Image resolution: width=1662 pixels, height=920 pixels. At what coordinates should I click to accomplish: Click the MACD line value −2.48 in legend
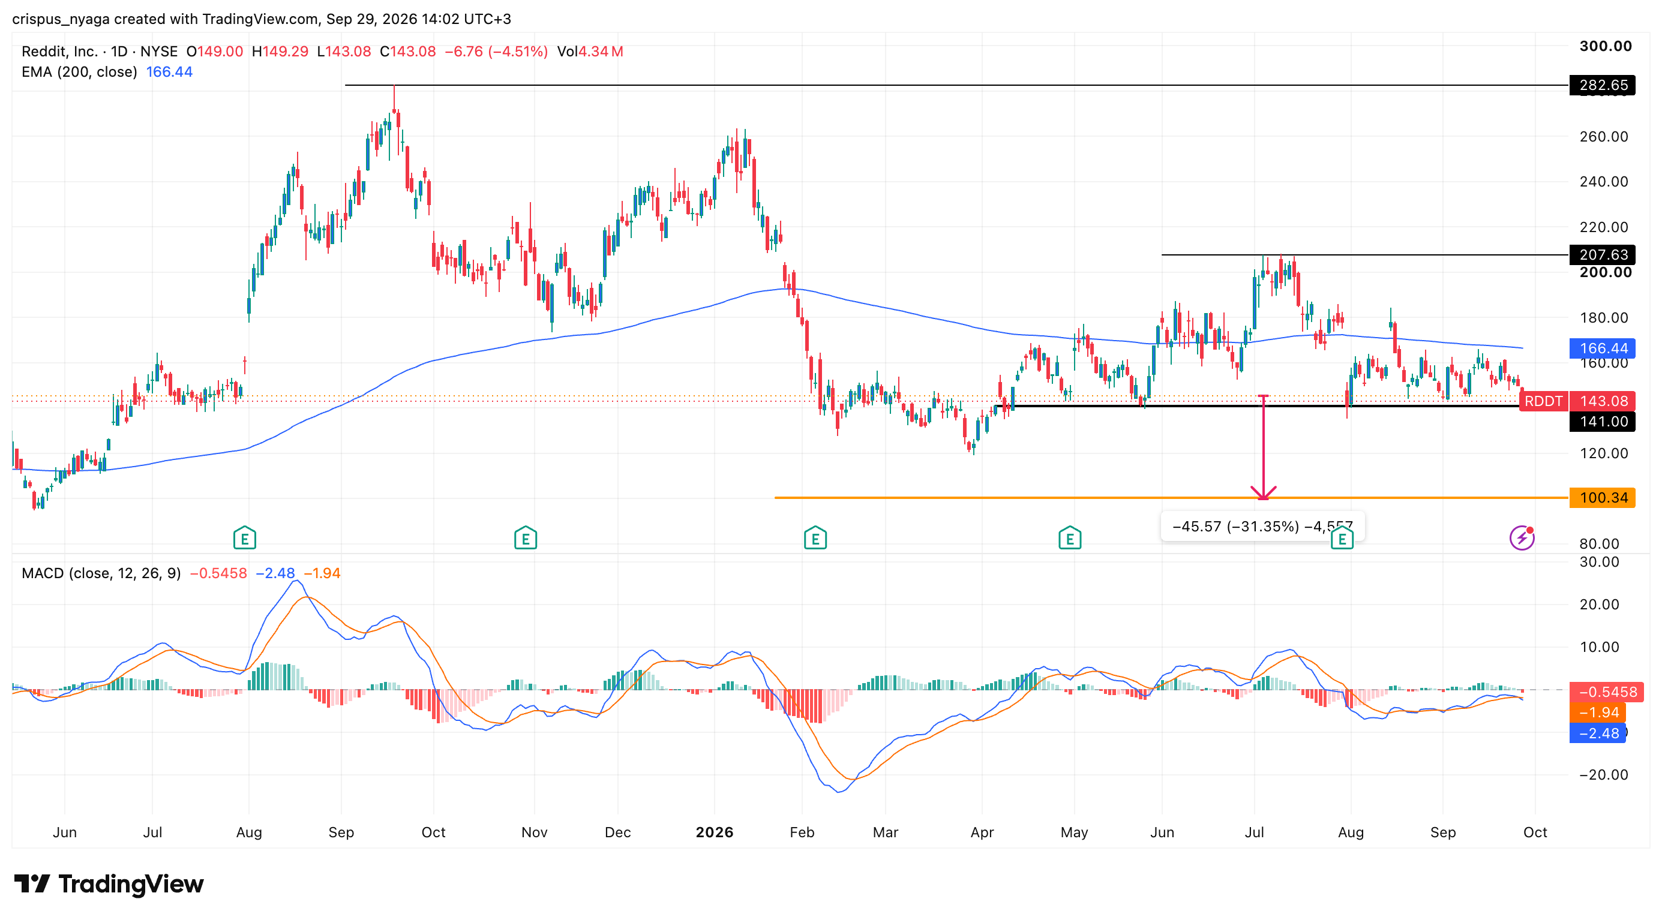(x=275, y=573)
